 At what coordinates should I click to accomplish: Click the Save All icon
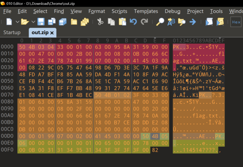pos(63,22)
